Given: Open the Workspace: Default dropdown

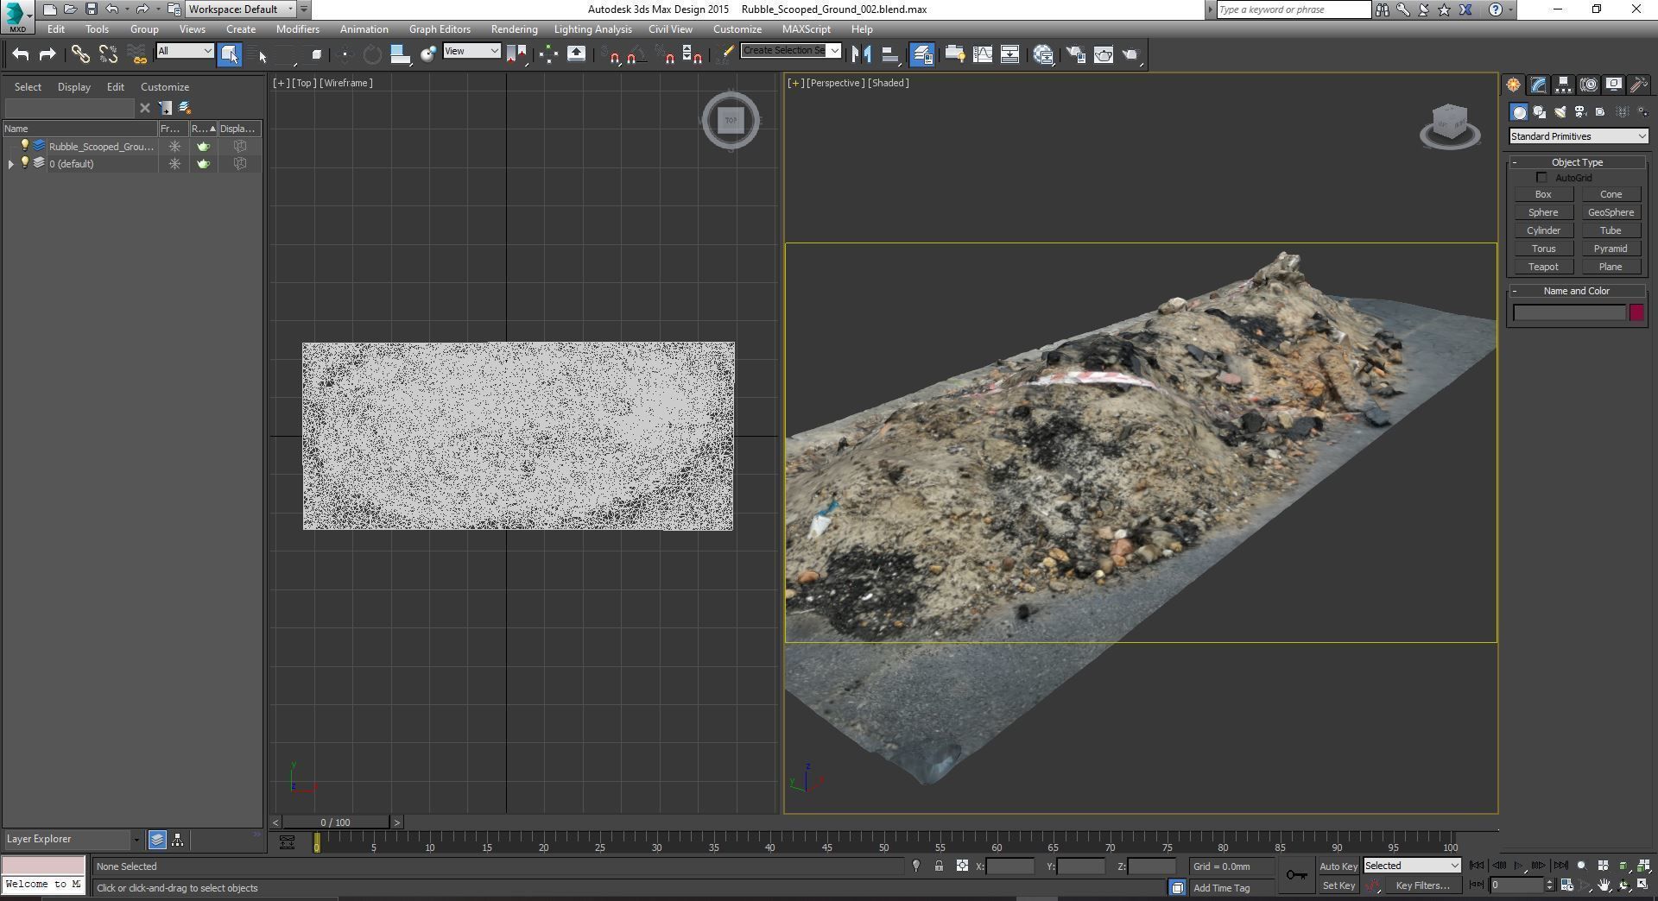Looking at the screenshot, I should tap(241, 9).
